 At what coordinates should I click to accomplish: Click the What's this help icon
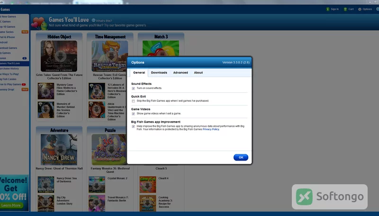[x=93, y=20]
